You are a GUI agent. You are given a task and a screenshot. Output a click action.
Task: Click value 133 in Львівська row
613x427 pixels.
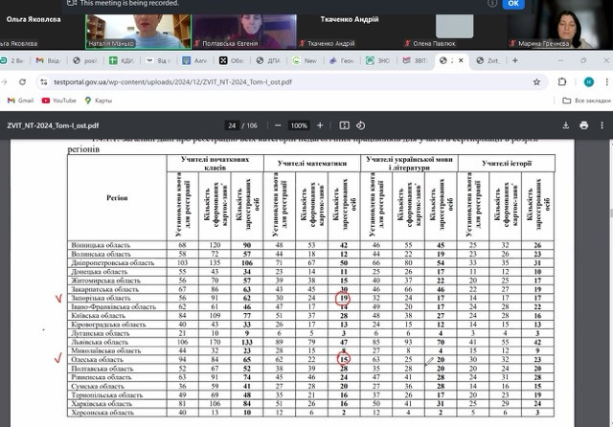247,342
